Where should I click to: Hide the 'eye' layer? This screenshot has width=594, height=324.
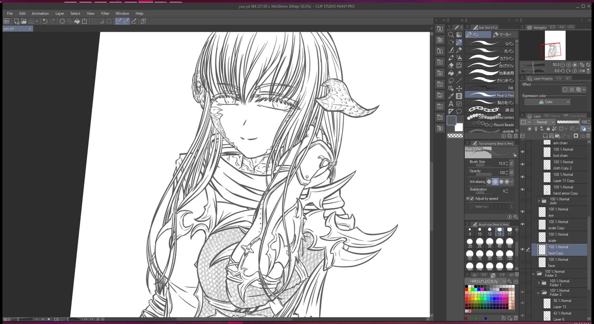tap(522, 212)
